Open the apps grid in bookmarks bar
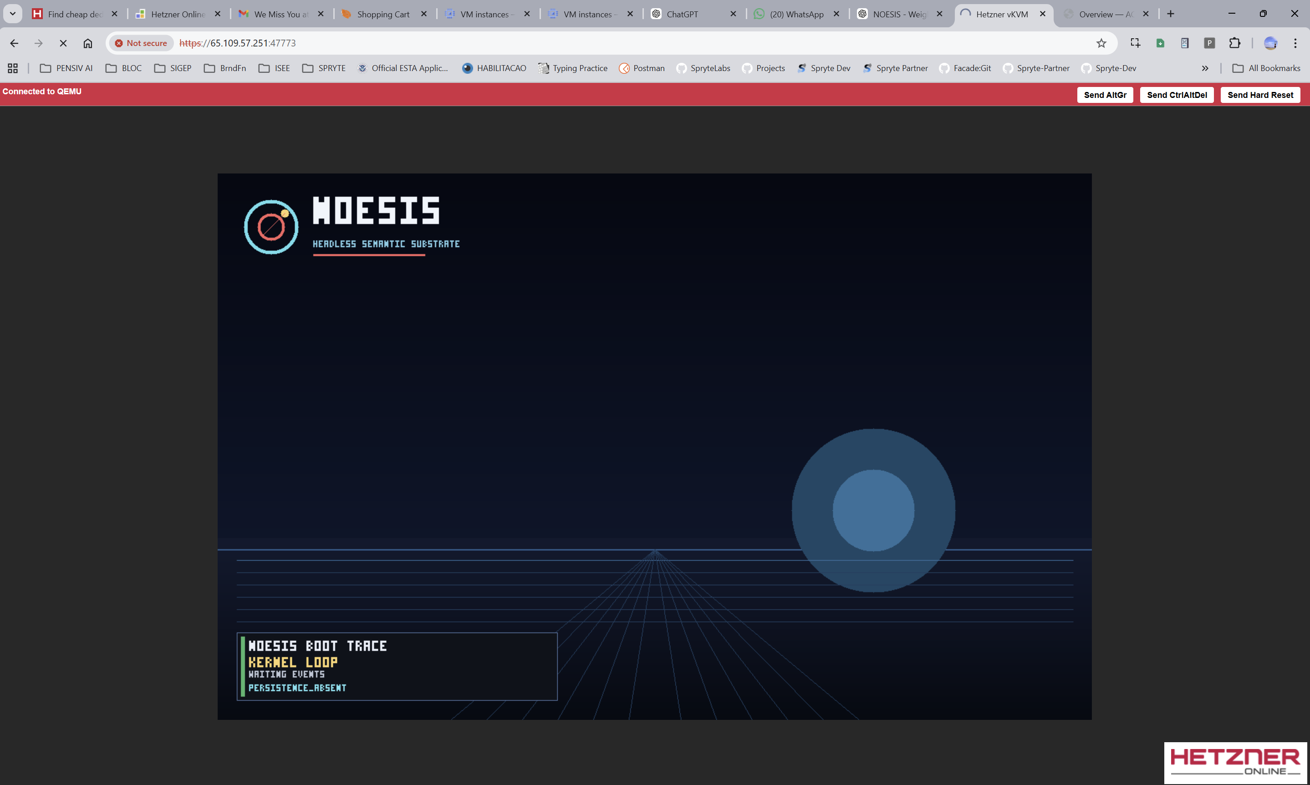 13,68
